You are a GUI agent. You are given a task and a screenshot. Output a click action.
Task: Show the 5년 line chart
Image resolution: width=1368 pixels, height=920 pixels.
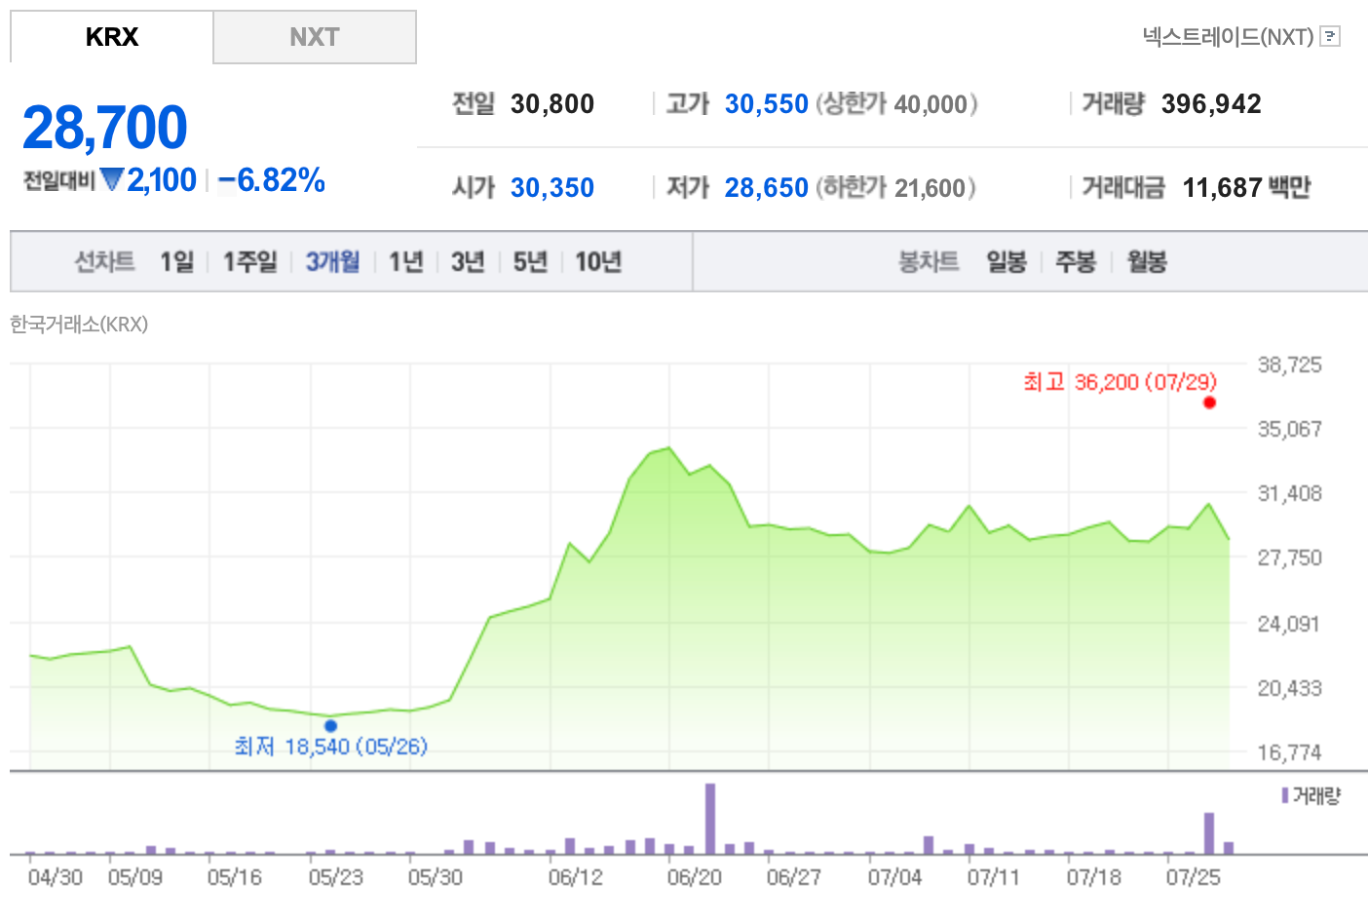click(530, 262)
